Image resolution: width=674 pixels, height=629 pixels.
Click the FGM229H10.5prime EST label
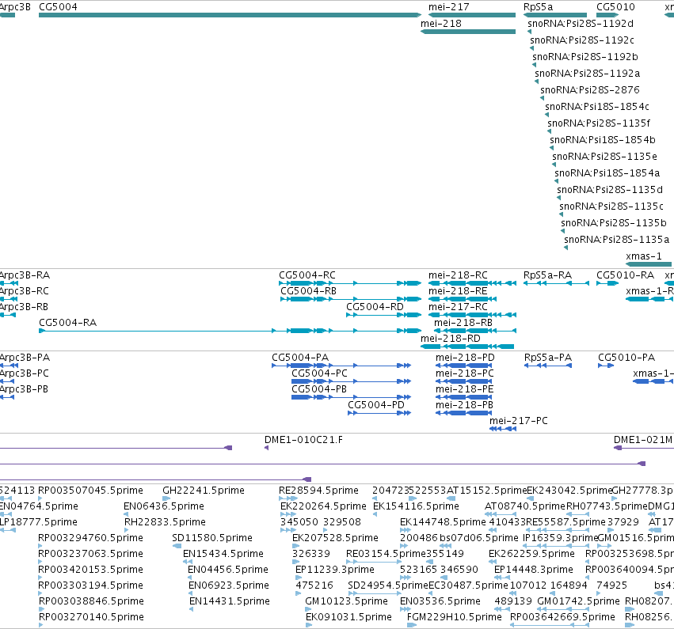(x=455, y=617)
